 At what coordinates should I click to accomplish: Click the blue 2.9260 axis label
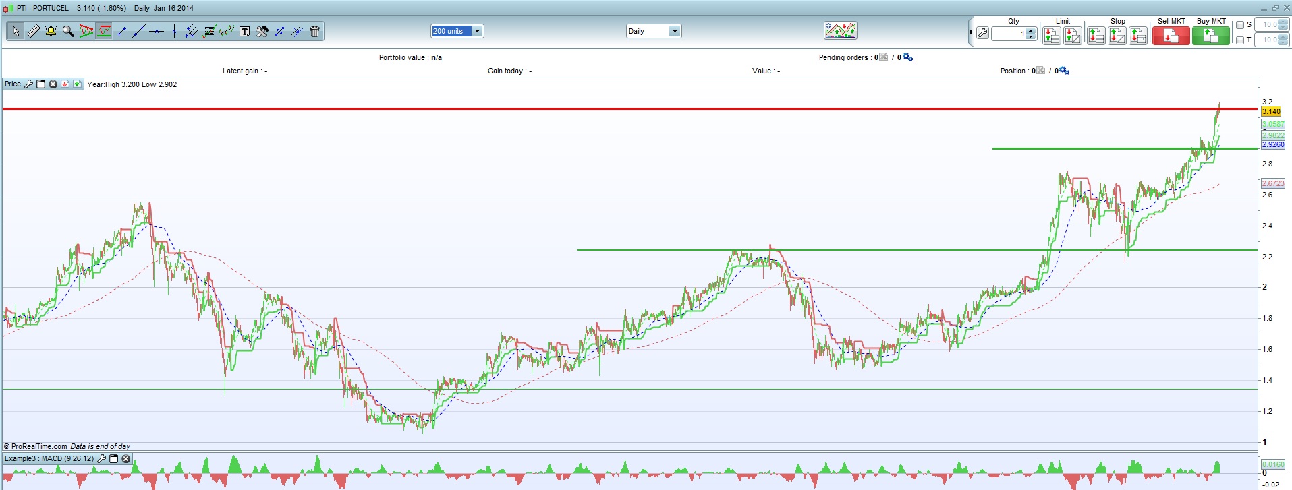click(x=1273, y=145)
